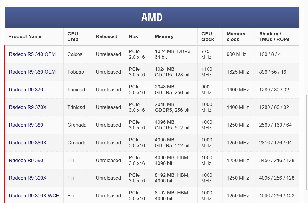Open the Radeon R9 380 product page
Image resolution: width=308 pixels, height=203 pixels.
pos(26,125)
